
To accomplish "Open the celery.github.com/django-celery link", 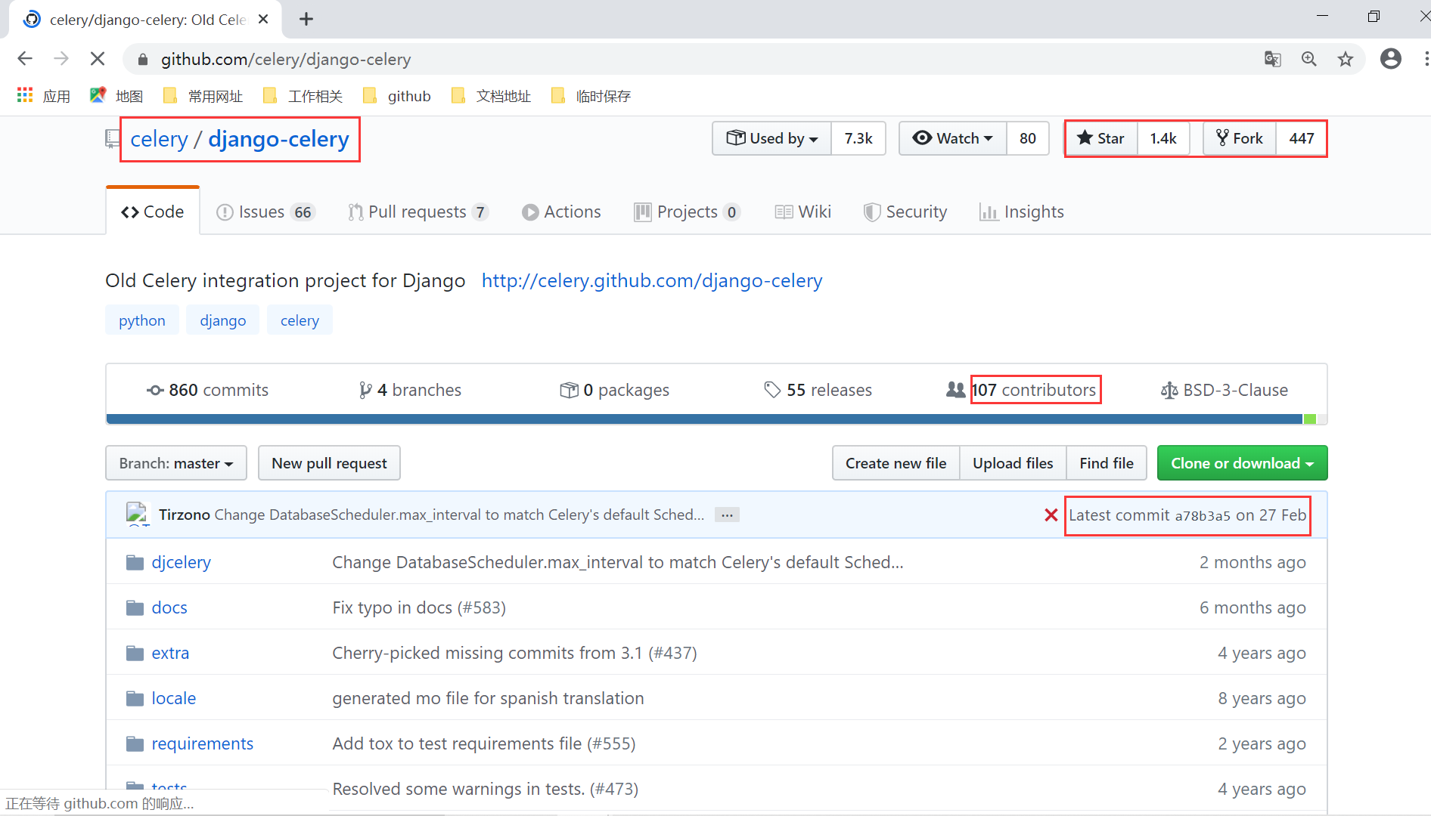I will (x=652, y=280).
